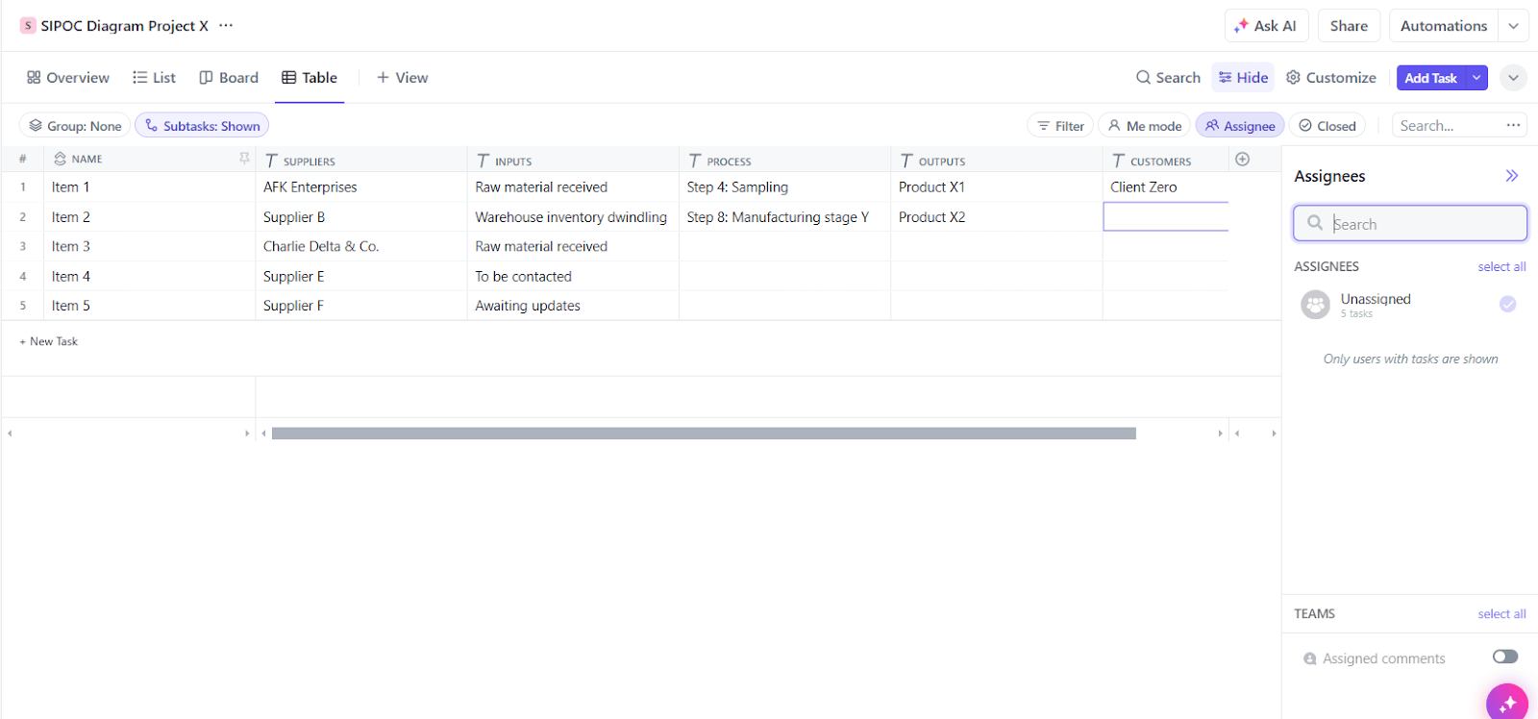
Task: Enable Me mode filter
Action: pyautogui.click(x=1145, y=126)
